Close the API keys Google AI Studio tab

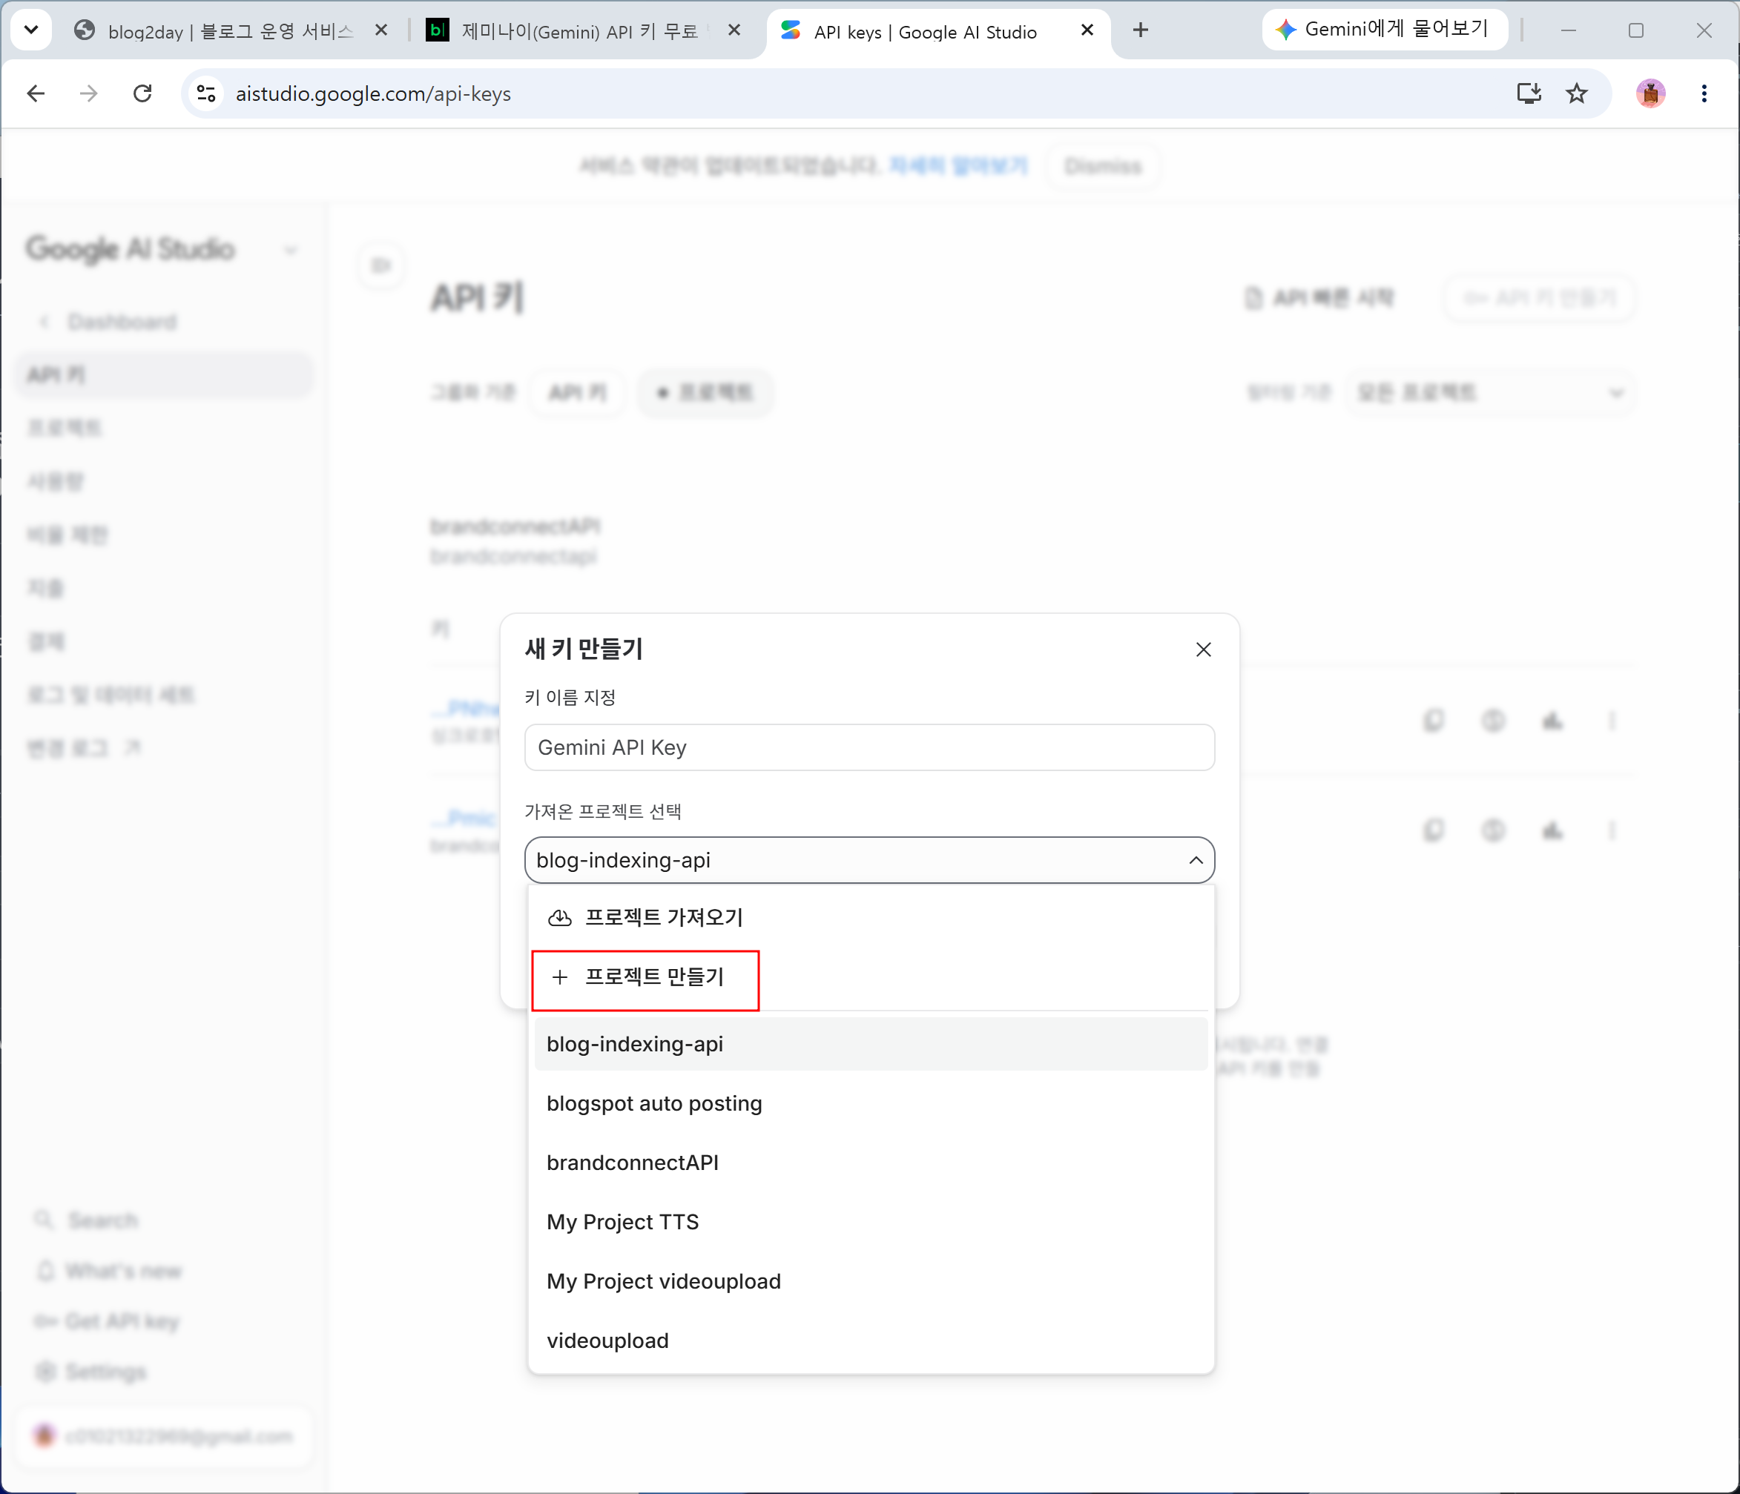1087,30
